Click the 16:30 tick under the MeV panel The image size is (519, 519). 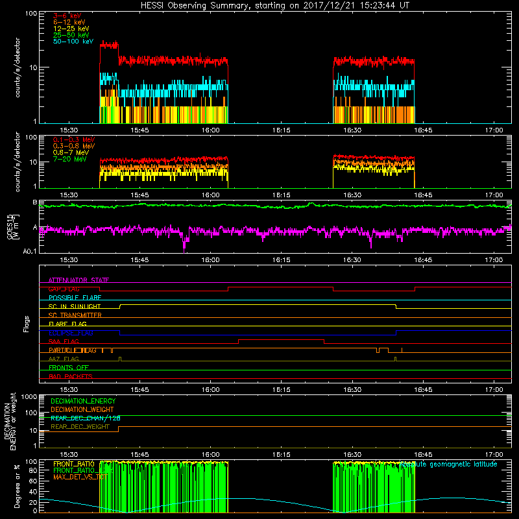(352, 195)
